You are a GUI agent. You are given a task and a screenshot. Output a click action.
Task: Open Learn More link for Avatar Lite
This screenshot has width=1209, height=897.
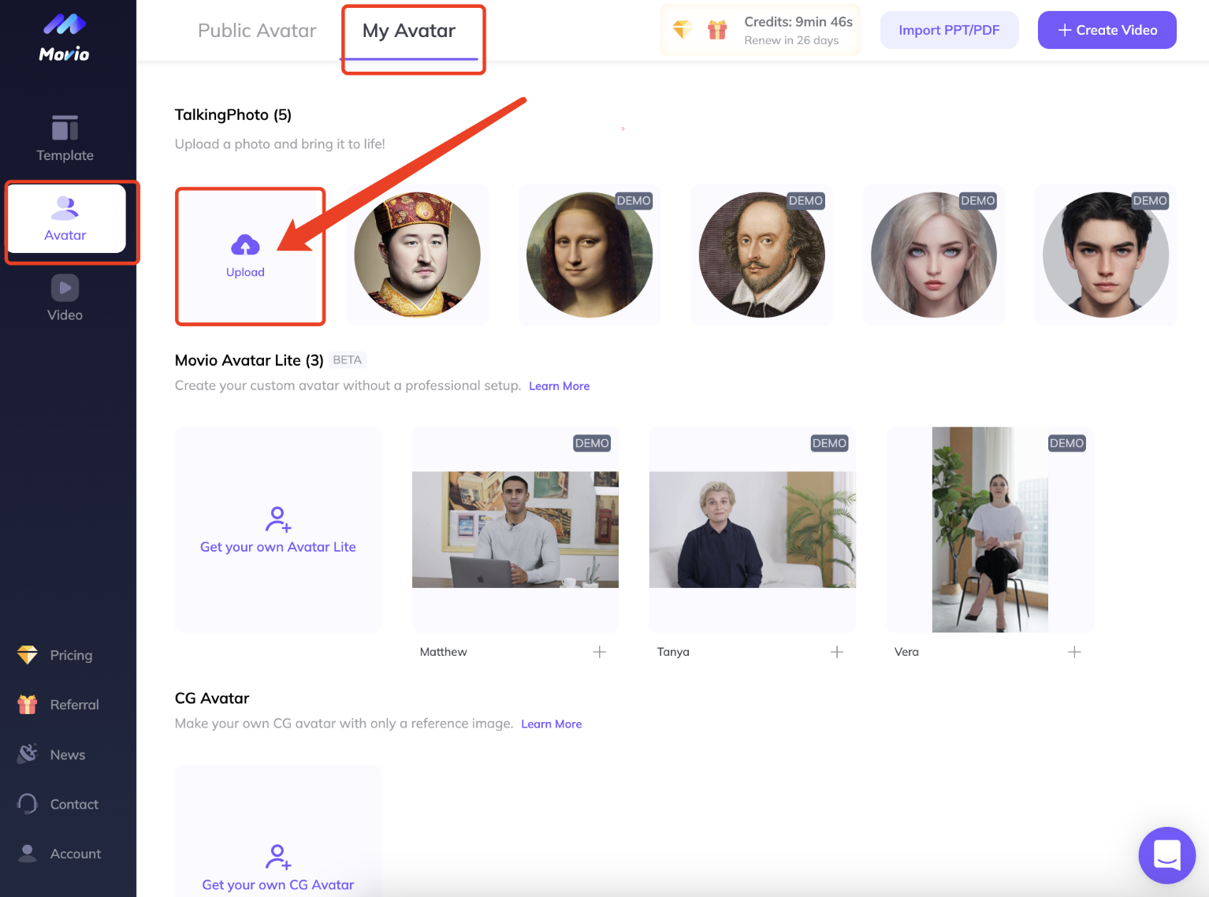pos(560,385)
